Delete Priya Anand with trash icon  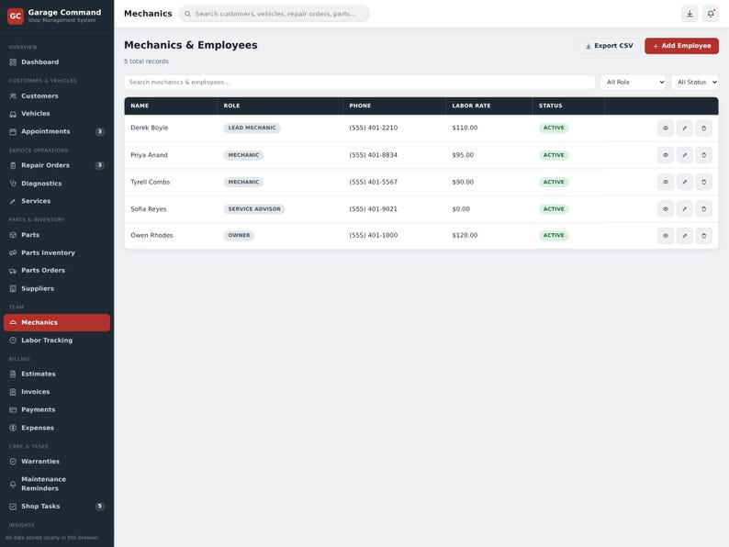[703, 155]
